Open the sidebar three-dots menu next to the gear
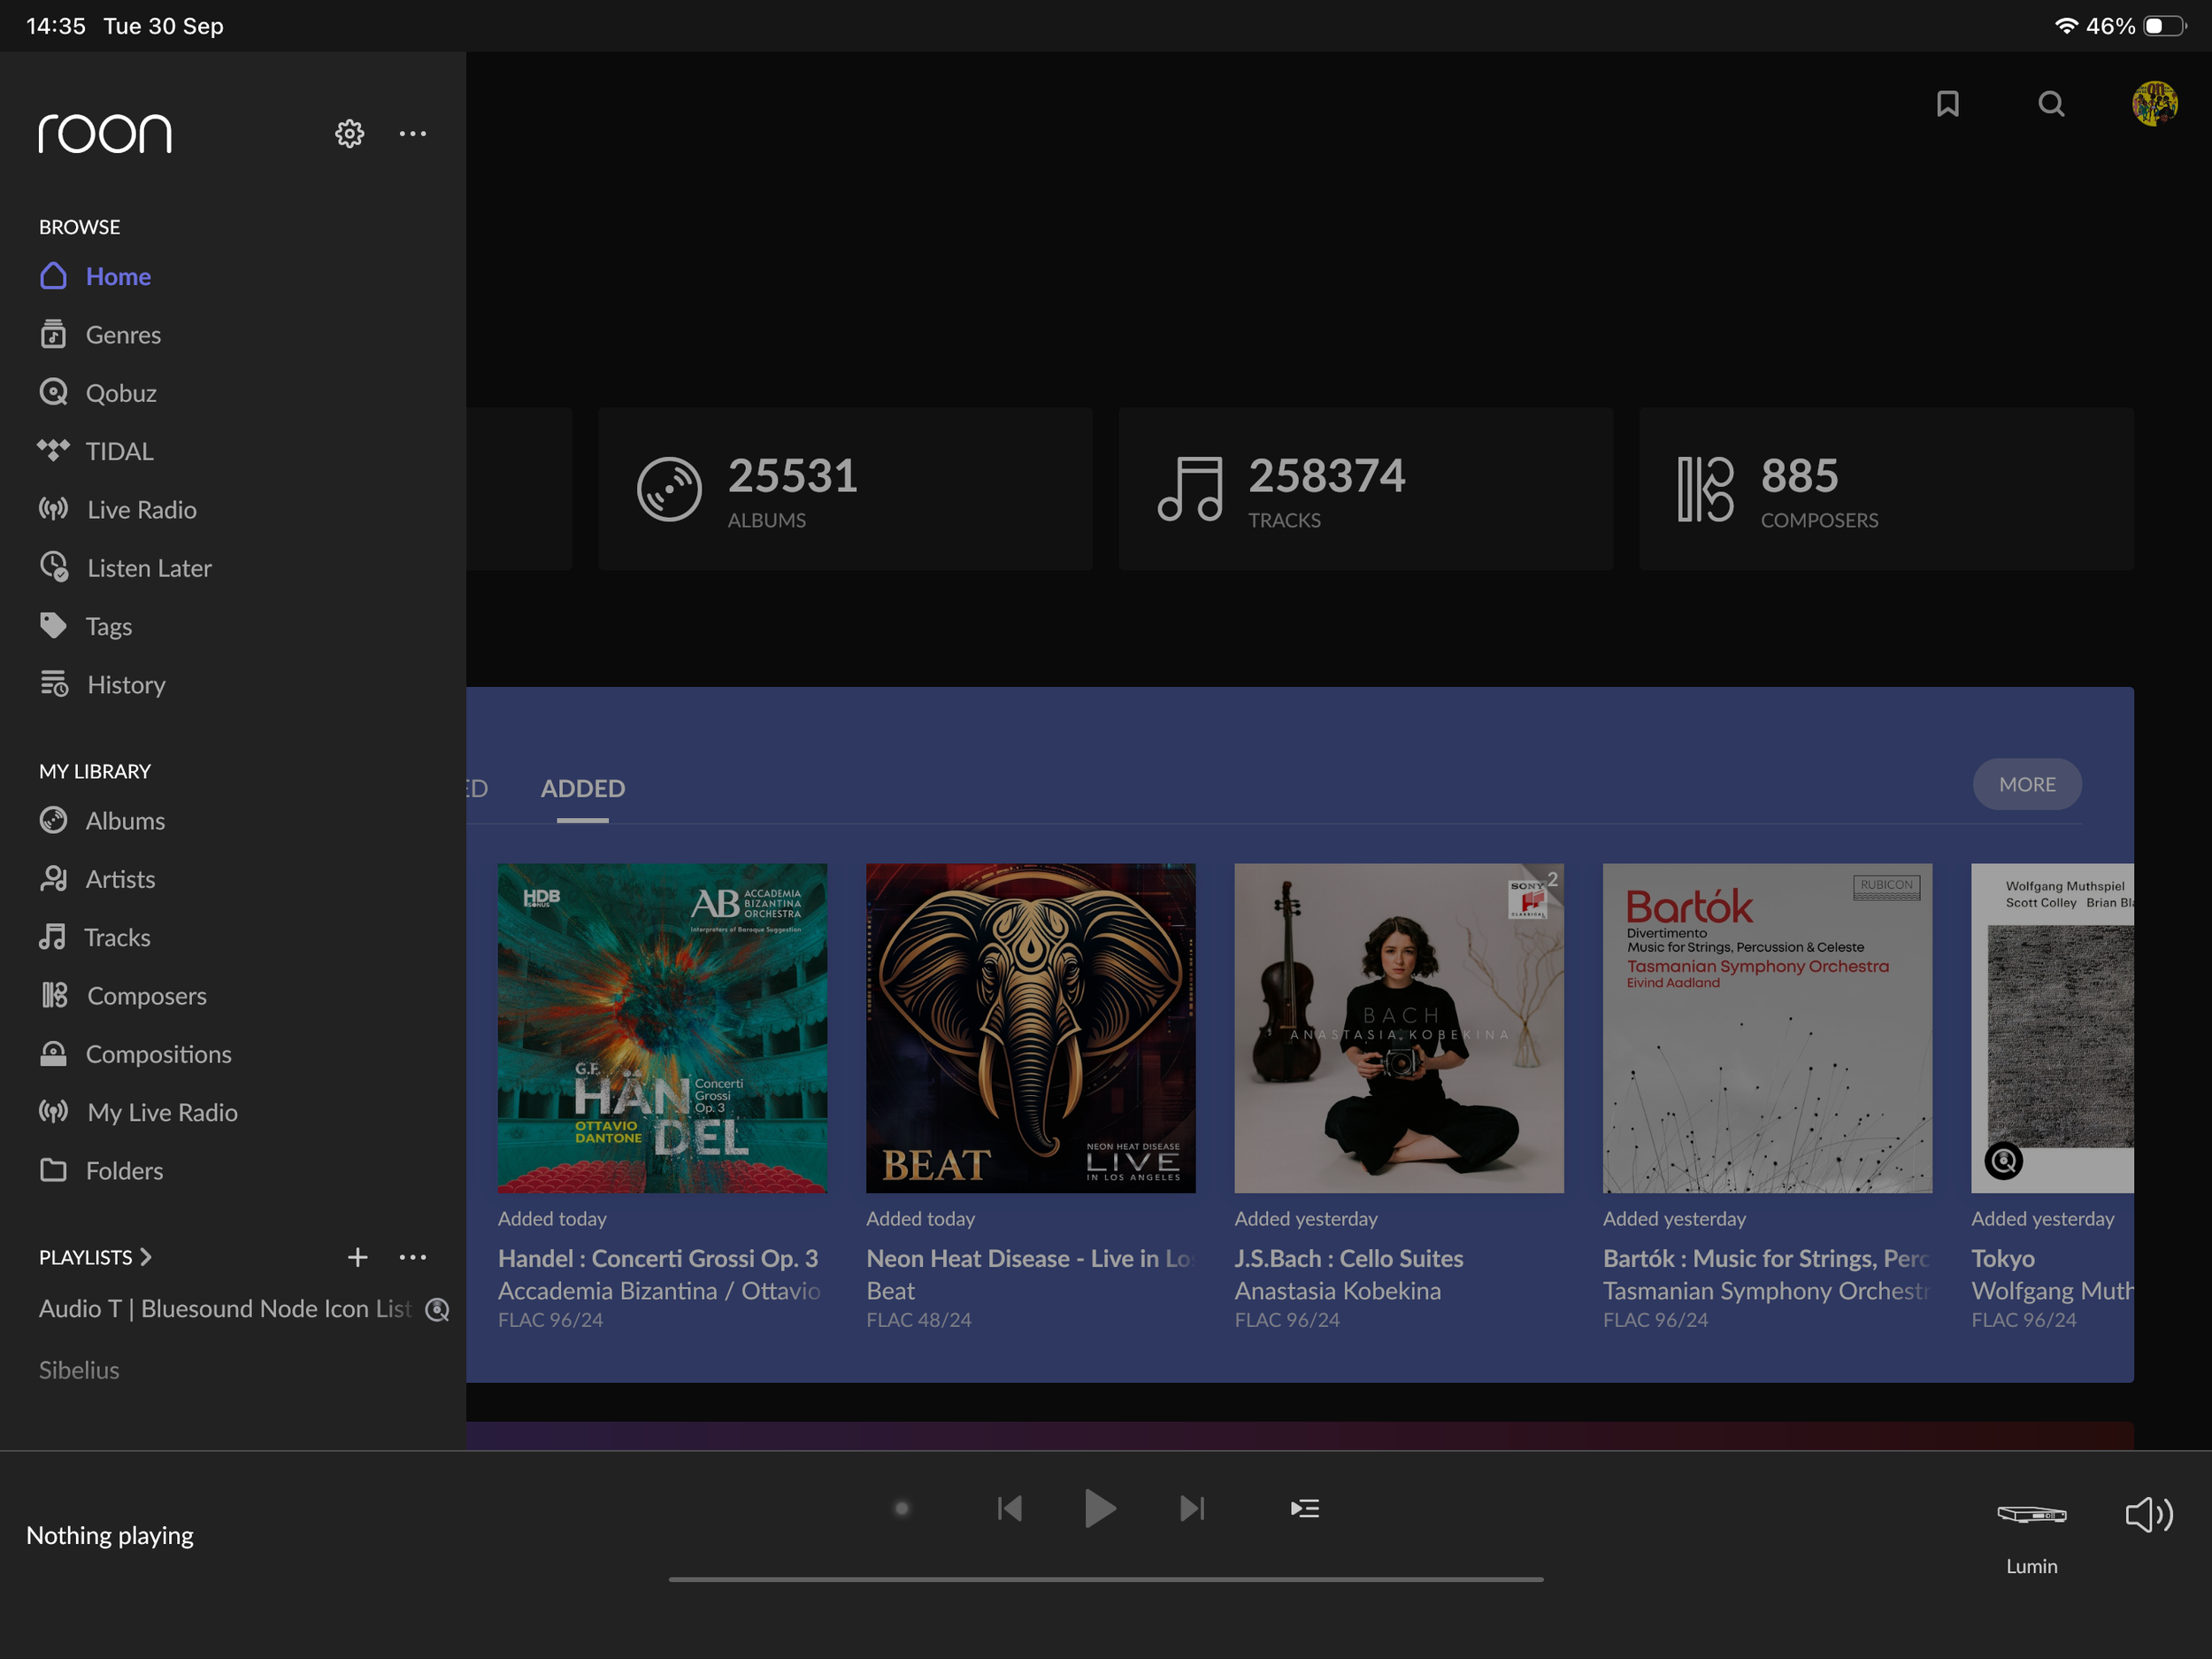The image size is (2212, 1659). coord(413,133)
